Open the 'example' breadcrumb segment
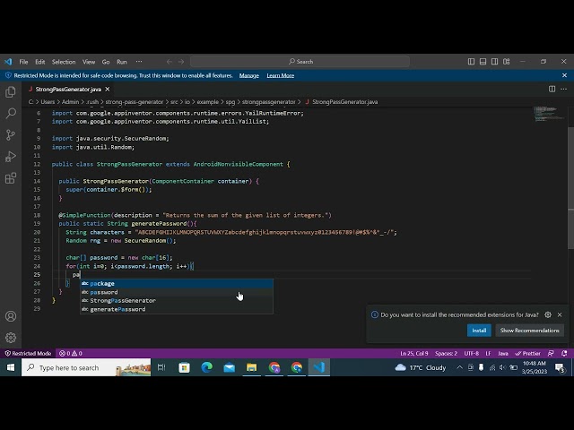This screenshot has width=574, height=430. point(207,102)
